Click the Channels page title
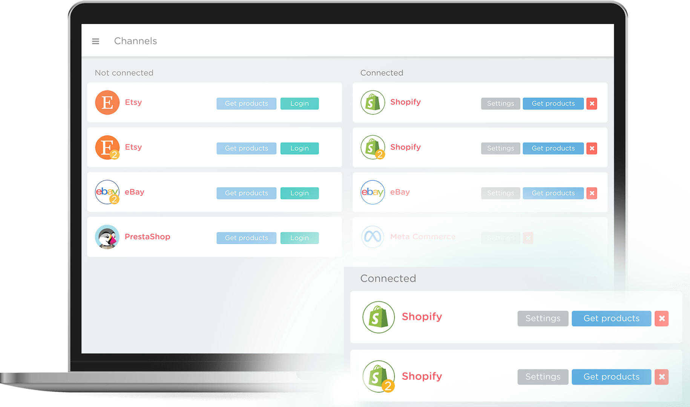Viewport: 690px width, 407px height. click(x=135, y=41)
